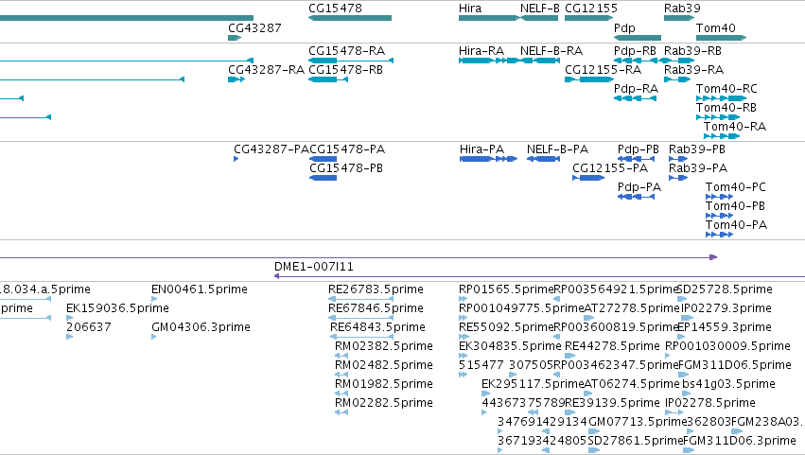
Task: Click the Hira gene feature
Action: coord(489,18)
